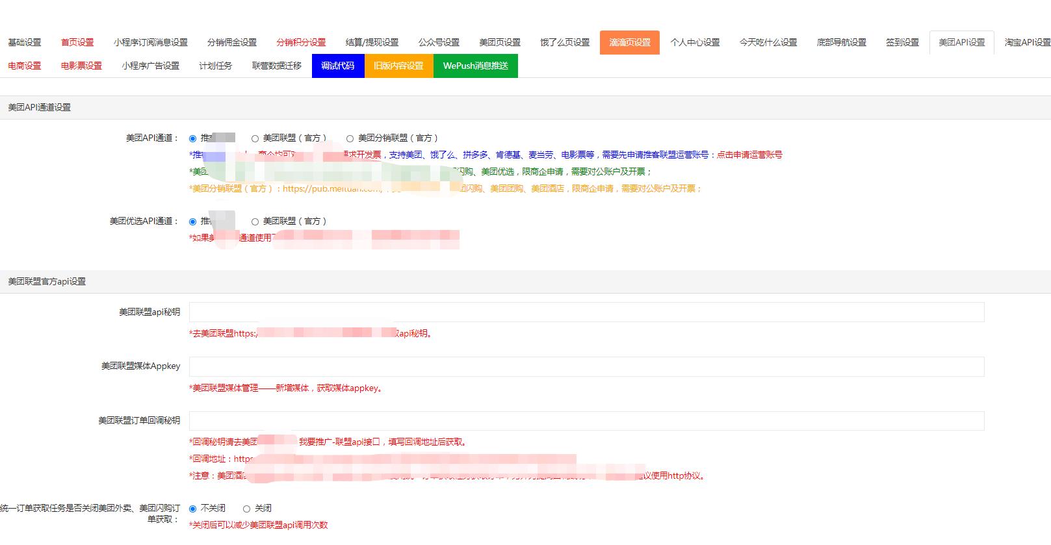
Task: Select first radio option for 美团API通道
Action: click(x=192, y=138)
